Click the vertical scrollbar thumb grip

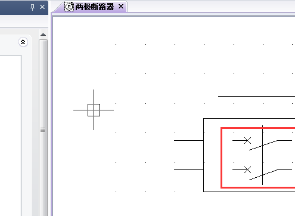43,130
